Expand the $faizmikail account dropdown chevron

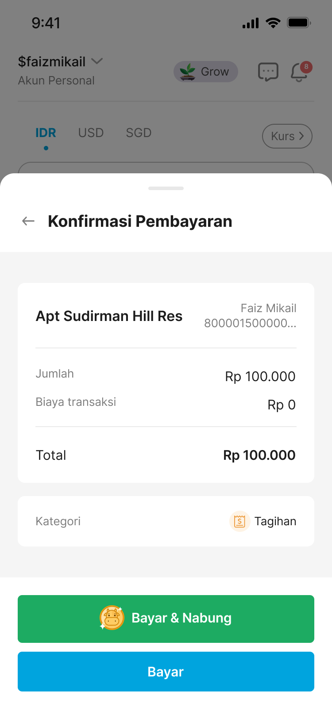pos(97,61)
